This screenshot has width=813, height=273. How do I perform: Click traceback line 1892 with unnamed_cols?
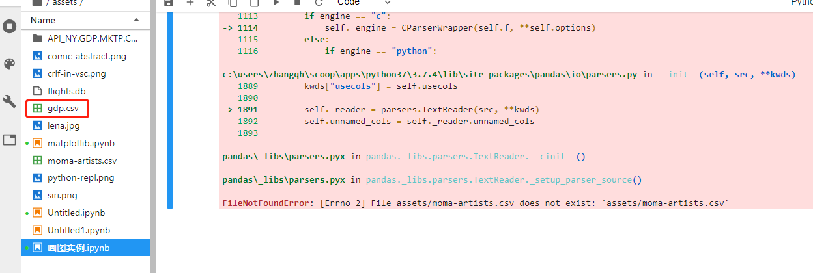click(x=386, y=121)
